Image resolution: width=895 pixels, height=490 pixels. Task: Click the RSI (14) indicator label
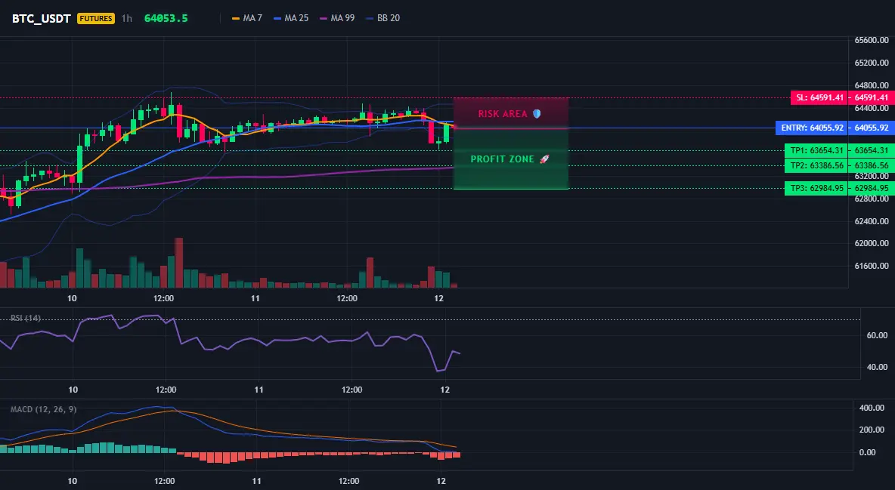click(x=25, y=318)
